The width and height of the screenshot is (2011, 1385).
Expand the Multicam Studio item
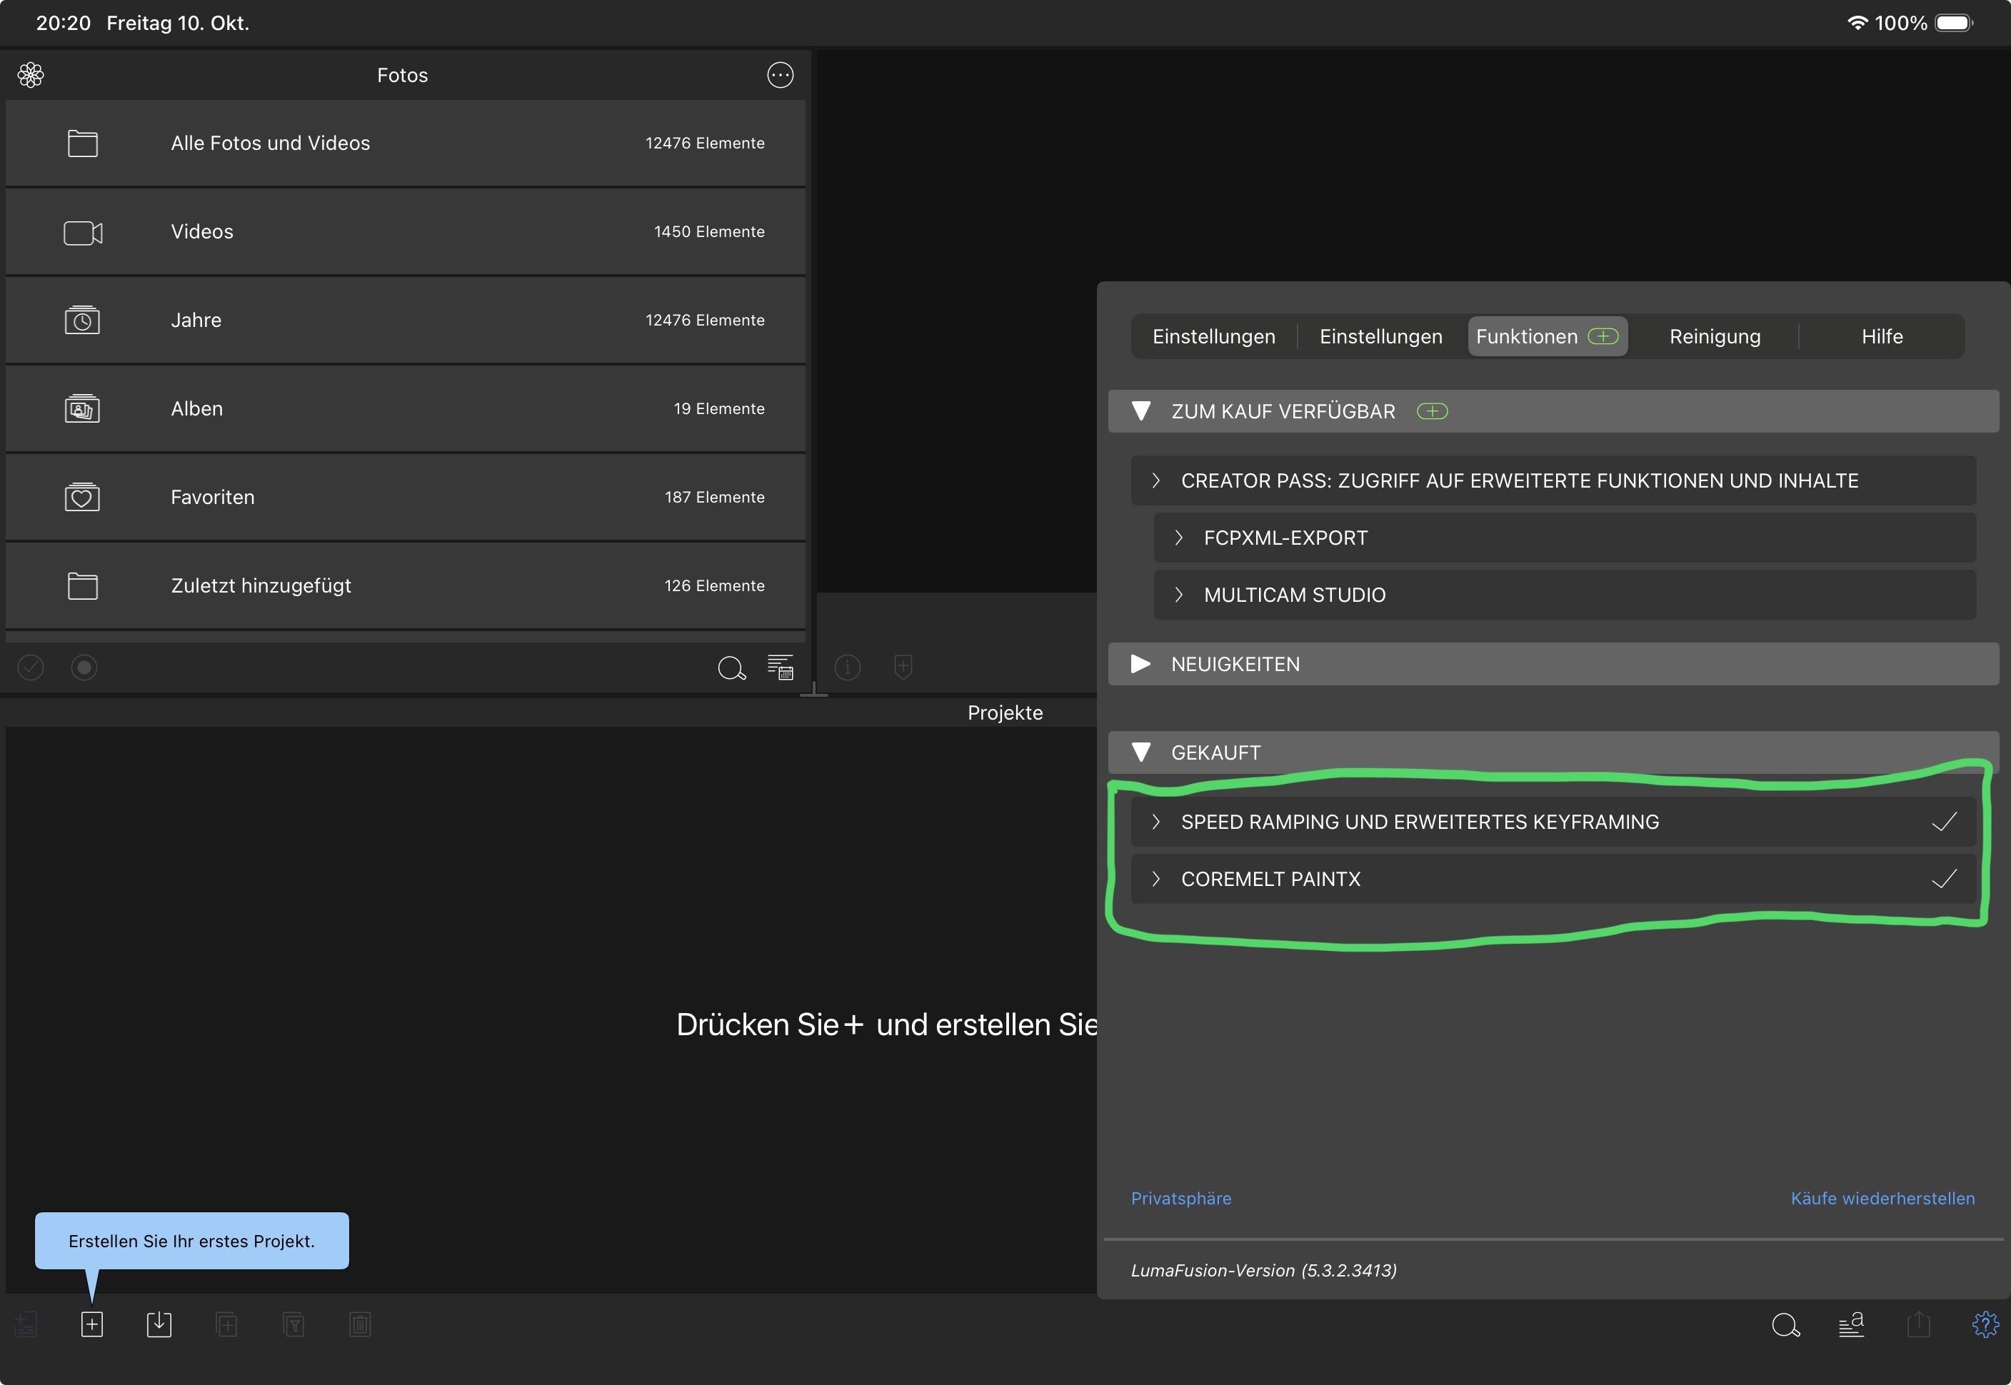(x=1293, y=595)
